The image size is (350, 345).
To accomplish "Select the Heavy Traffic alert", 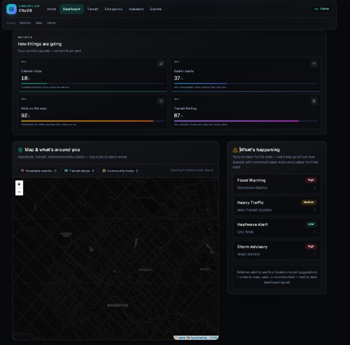I will [277, 206].
